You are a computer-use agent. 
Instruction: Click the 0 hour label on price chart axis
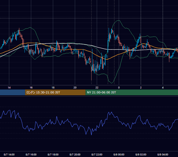point(119,88)
